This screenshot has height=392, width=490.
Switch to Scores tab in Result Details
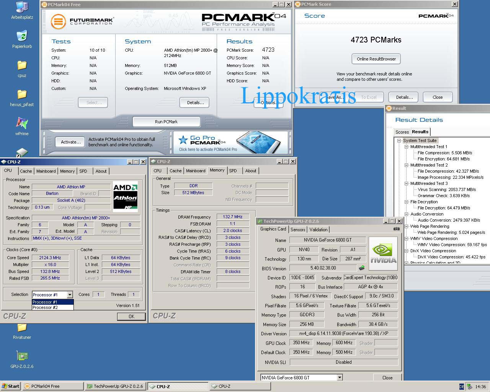tap(402, 132)
